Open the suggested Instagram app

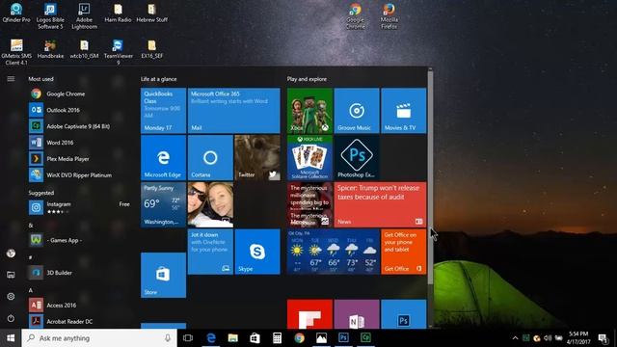pos(79,207)
